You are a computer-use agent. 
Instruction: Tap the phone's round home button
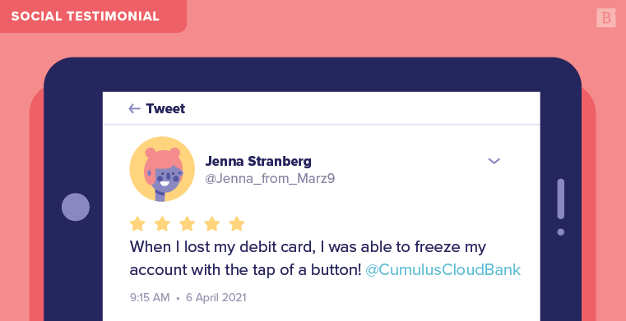point(76,207)
